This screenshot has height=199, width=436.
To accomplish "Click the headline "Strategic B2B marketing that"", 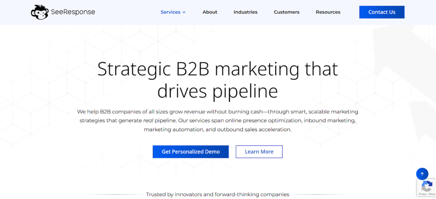I will pos(218,69).
